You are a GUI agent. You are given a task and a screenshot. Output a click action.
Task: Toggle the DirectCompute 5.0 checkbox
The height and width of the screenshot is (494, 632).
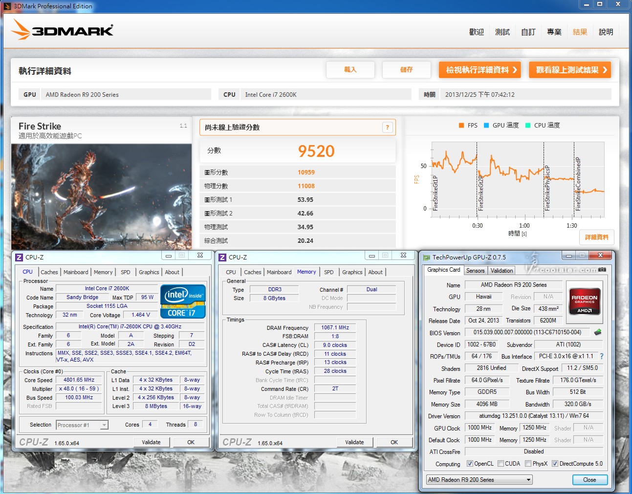tap(555, 464)
